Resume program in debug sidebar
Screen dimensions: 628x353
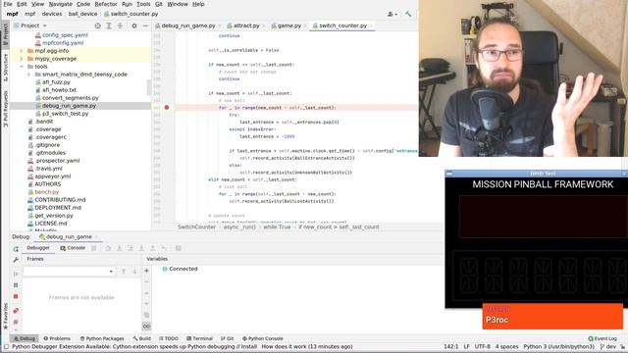click(16, 274)
